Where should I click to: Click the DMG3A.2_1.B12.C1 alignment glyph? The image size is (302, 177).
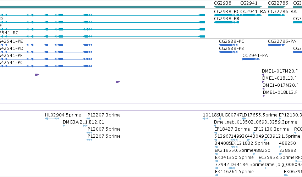[x=75, y=126]
